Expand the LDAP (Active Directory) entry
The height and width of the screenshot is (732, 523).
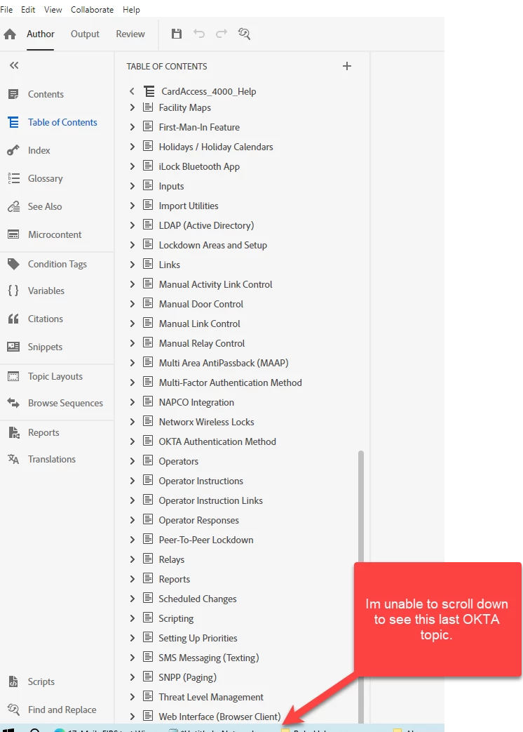click(132, 225)
